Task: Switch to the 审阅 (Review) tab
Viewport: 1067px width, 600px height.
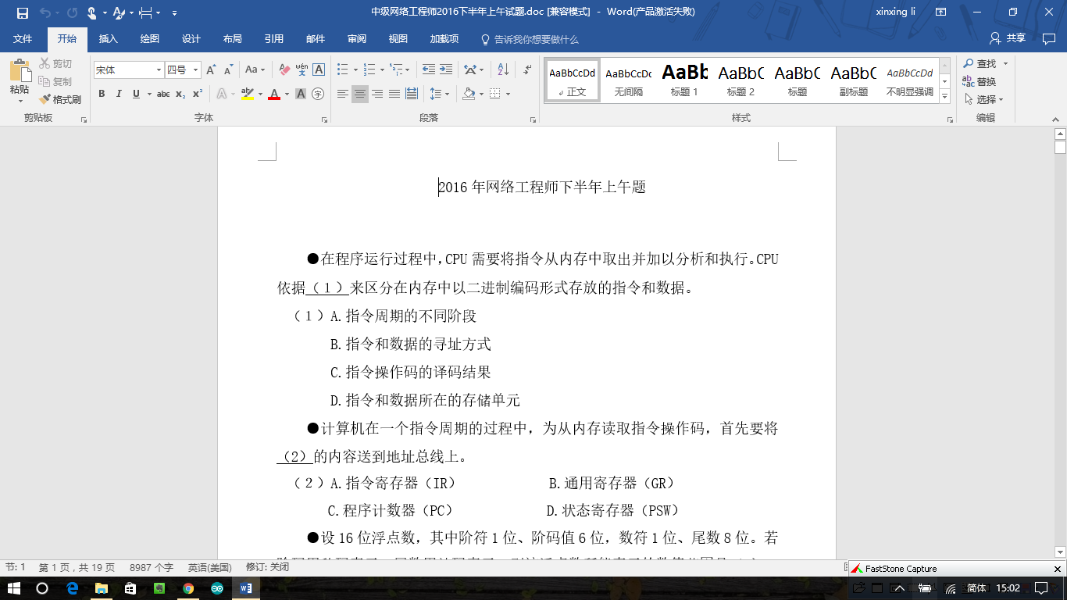Action: coord(357,39)
